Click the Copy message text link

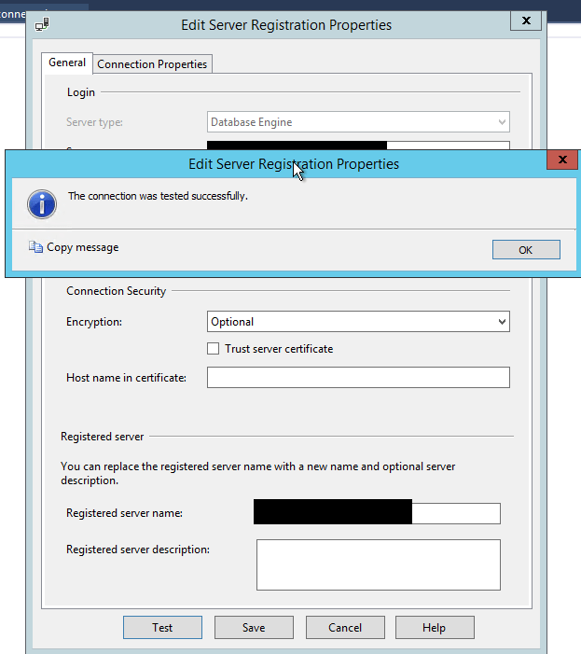pyautogui.click(x=83, y=248)
